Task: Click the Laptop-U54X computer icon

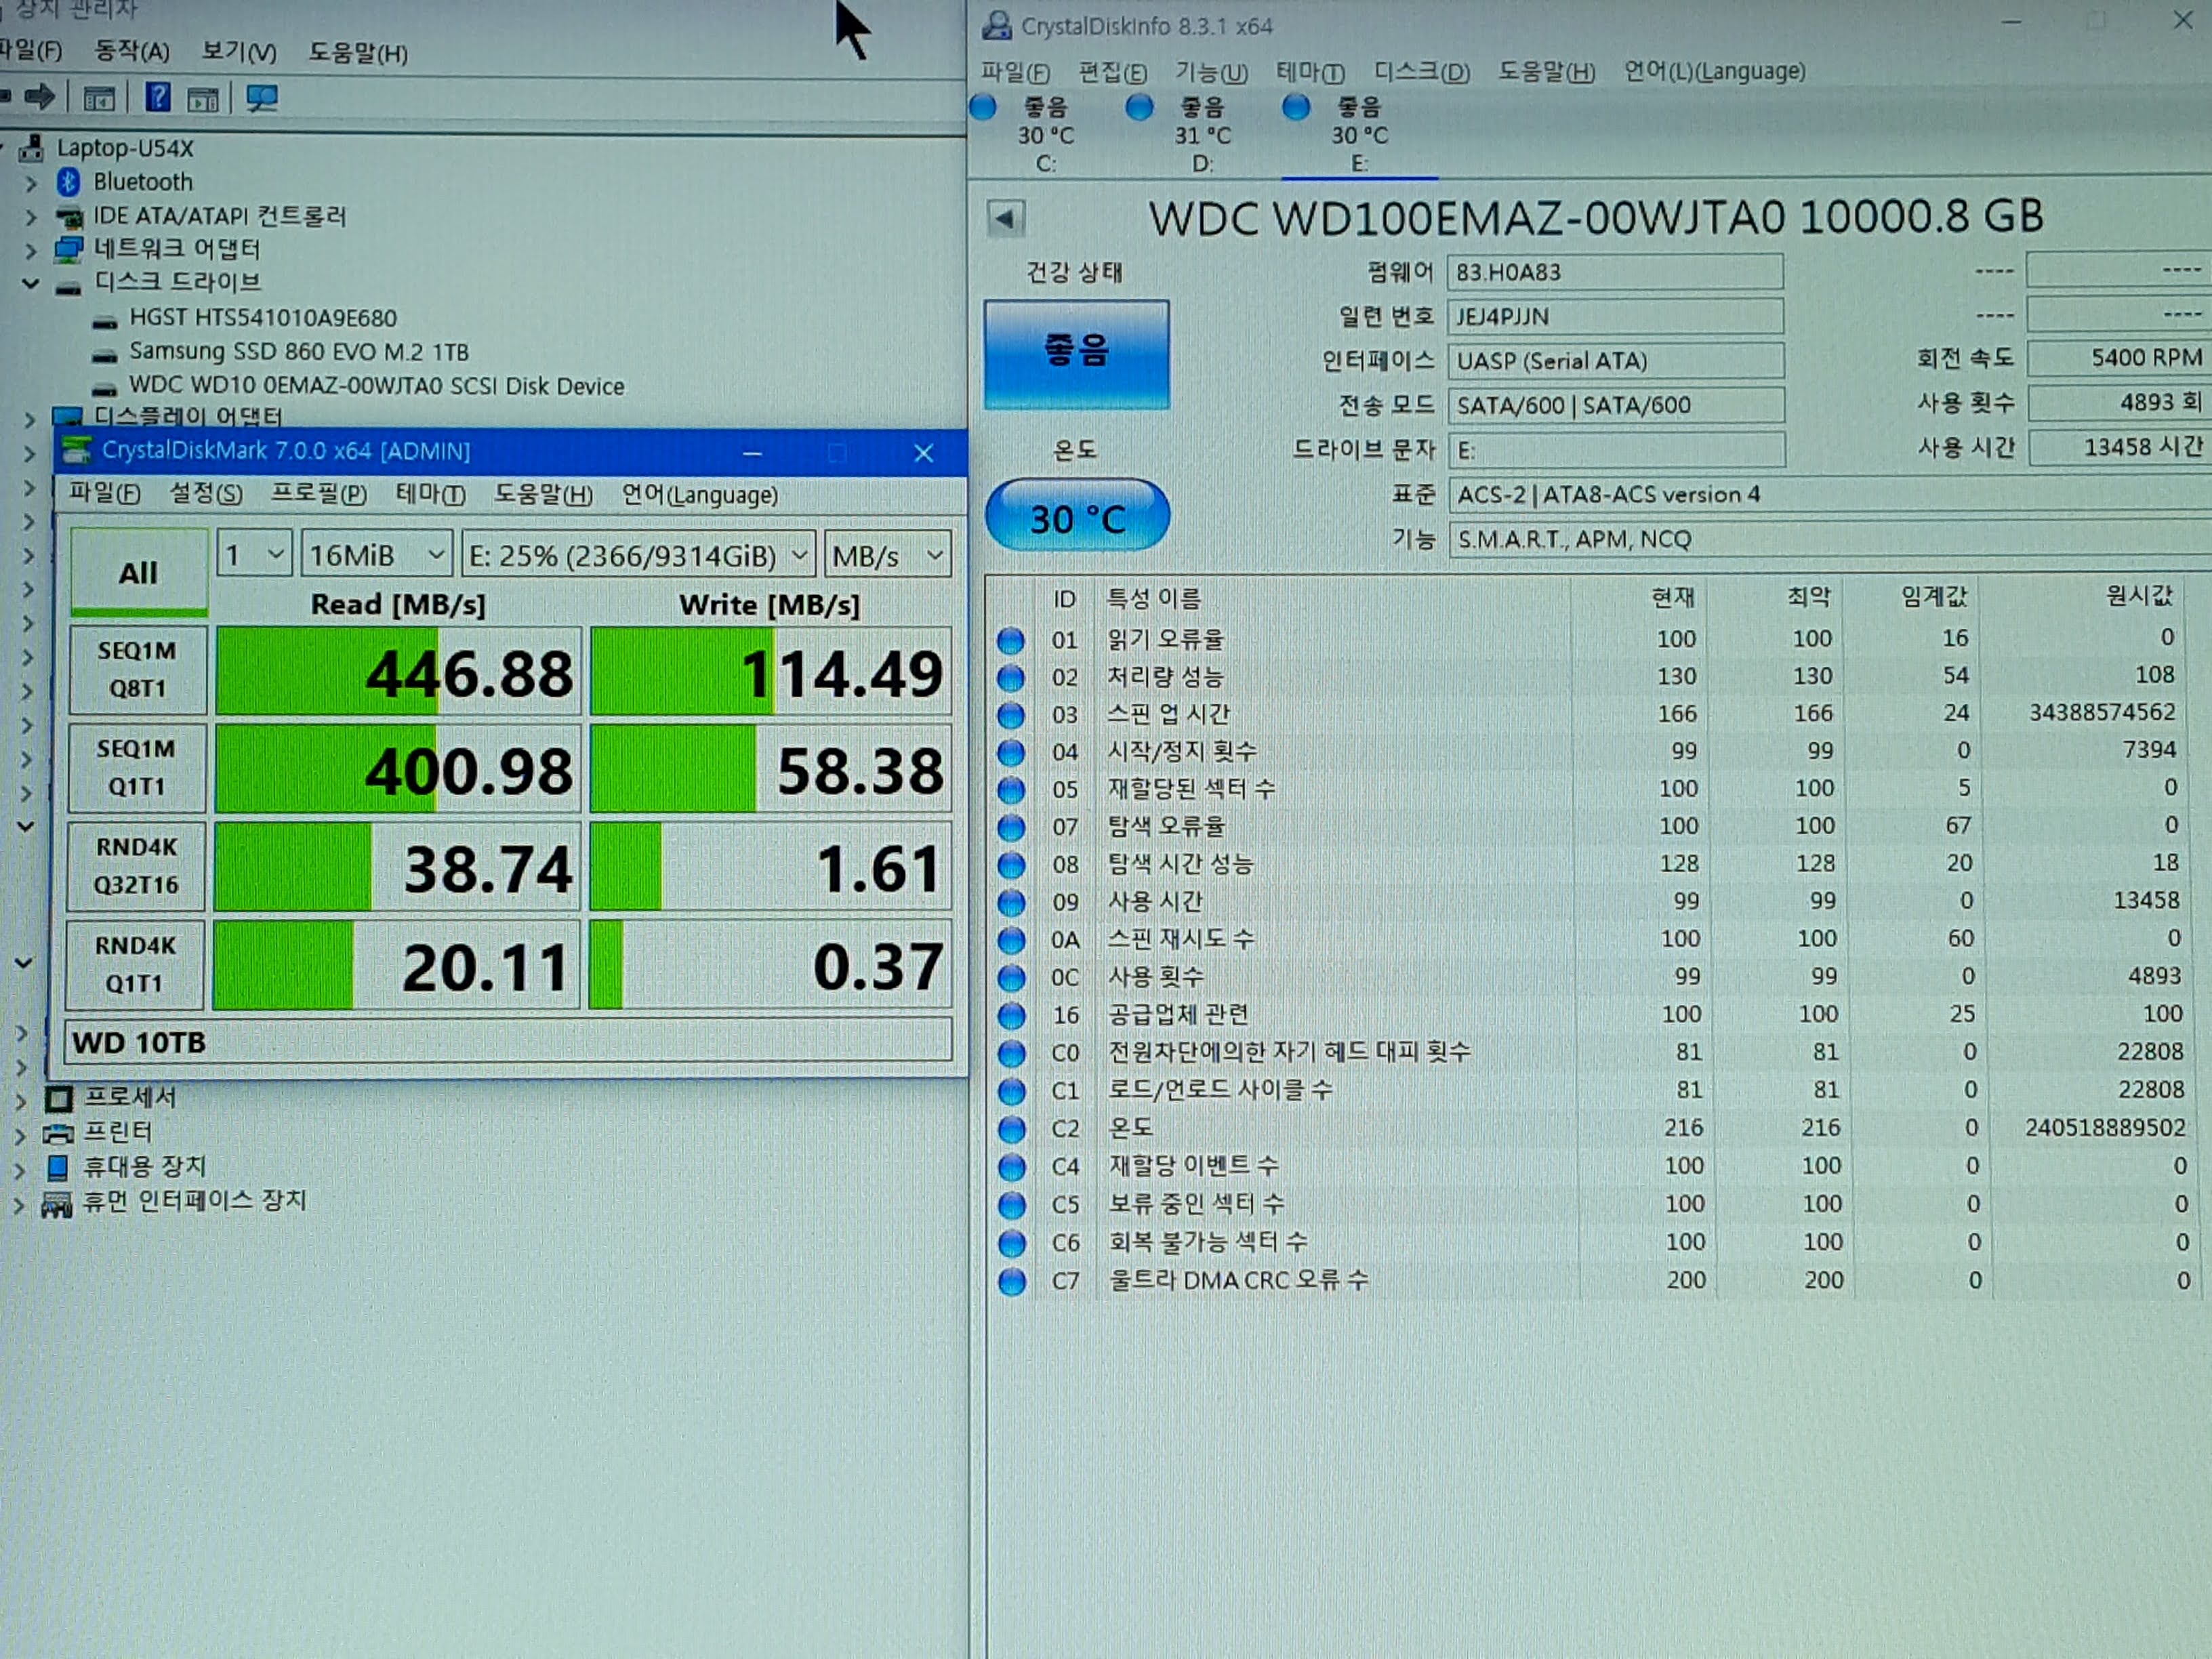Action: 31,148
